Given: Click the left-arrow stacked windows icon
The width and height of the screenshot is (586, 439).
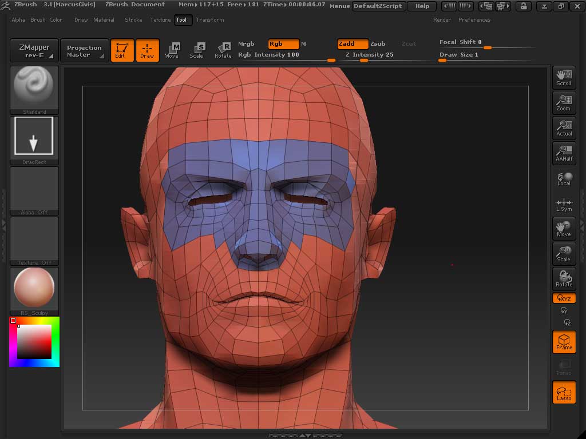Looking at the screenshot, I should point(486,6).
